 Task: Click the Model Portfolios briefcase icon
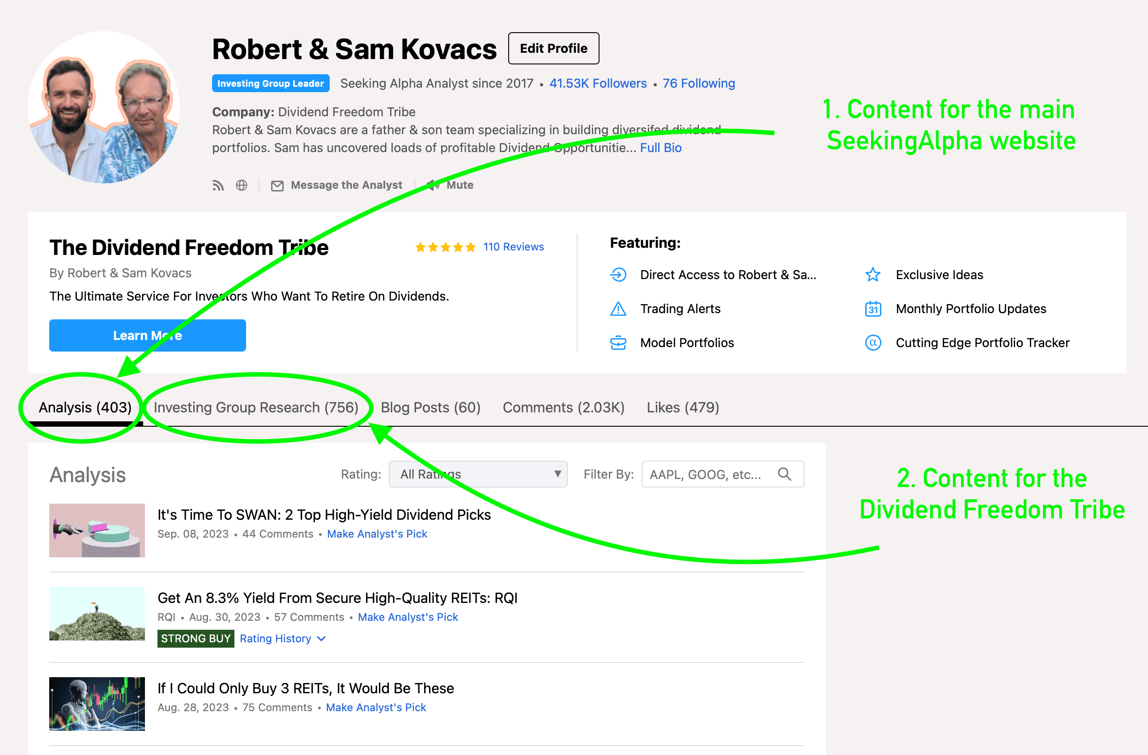(619, 342)
